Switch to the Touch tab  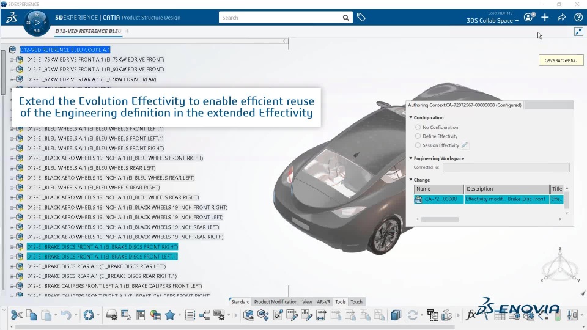pos(356,301)
